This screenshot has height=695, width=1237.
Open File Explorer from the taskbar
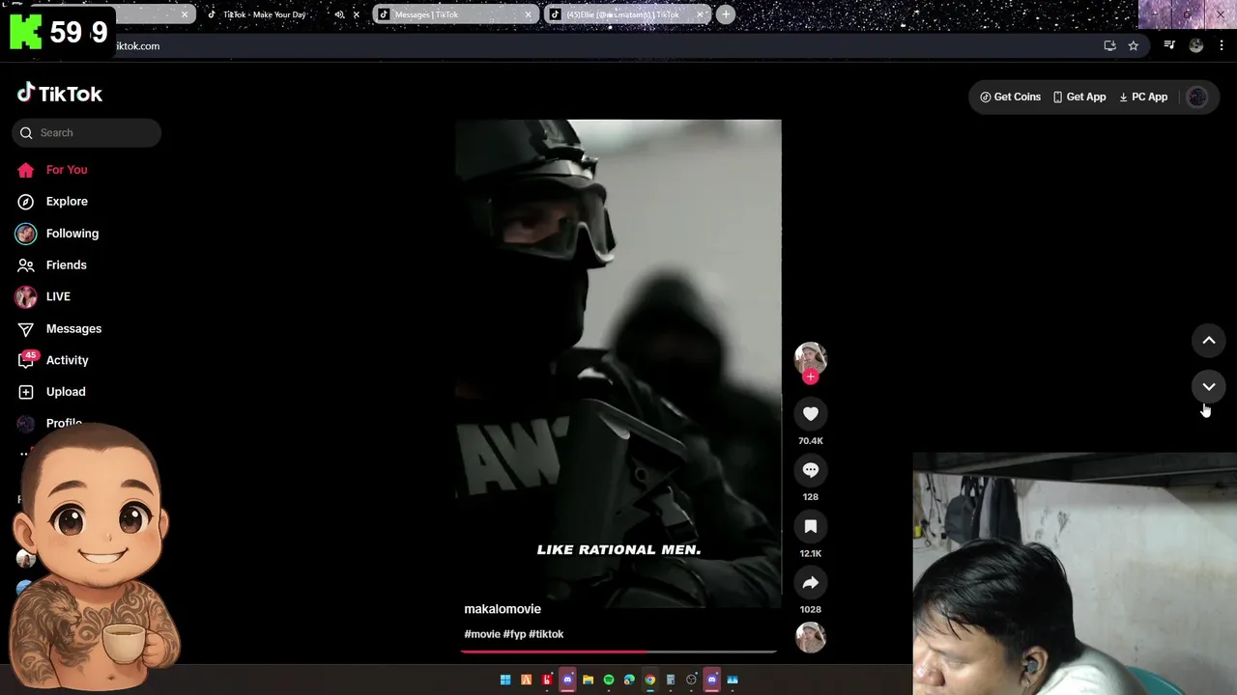click(588, 680)
